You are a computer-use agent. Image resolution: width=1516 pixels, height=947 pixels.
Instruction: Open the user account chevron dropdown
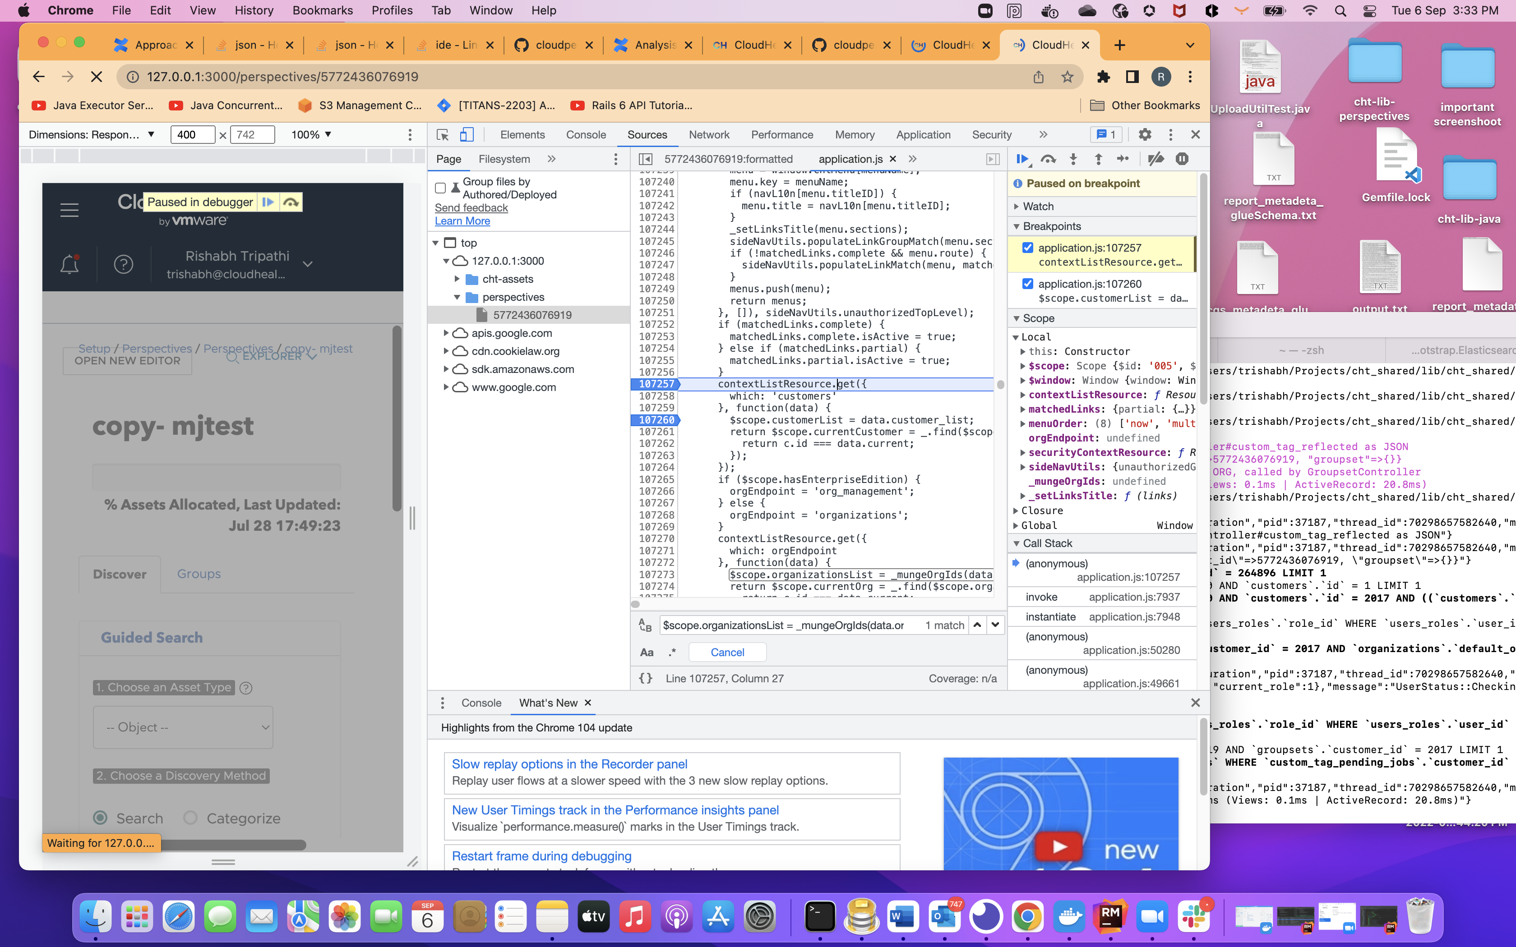[x=308, y=264]
